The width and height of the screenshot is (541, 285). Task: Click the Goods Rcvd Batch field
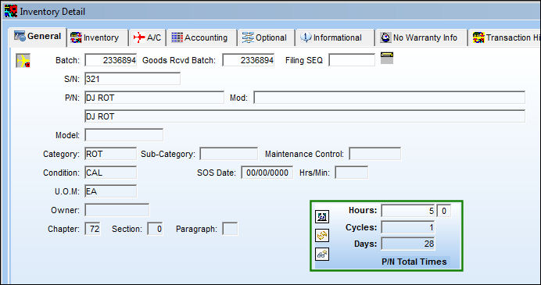point(249,60)
